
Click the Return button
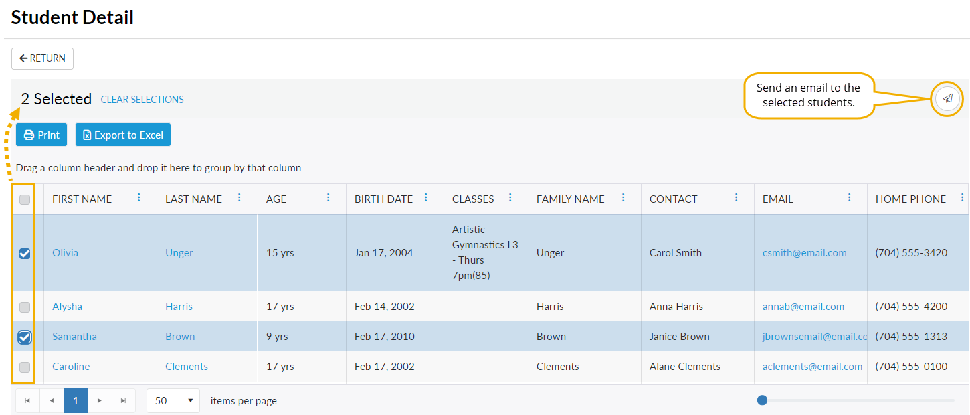42,58
